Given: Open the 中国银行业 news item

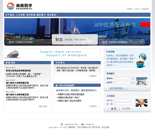Looking at the screenshot, I should [x=71, y=94].
